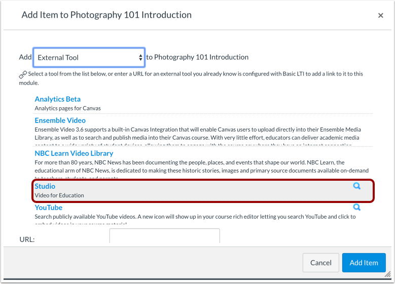This screenshot has height=284, width=395.
Task: Click the Studio search magnifier icon
Action: click(356, 186)
